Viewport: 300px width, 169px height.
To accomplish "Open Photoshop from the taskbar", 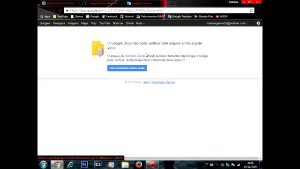I will click(x=84, y=165).
